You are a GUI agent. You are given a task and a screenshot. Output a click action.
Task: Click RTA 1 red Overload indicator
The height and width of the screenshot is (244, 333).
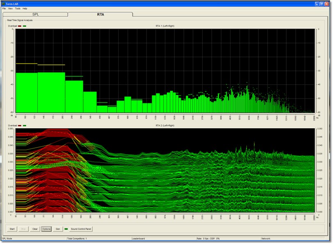point(20,26)
